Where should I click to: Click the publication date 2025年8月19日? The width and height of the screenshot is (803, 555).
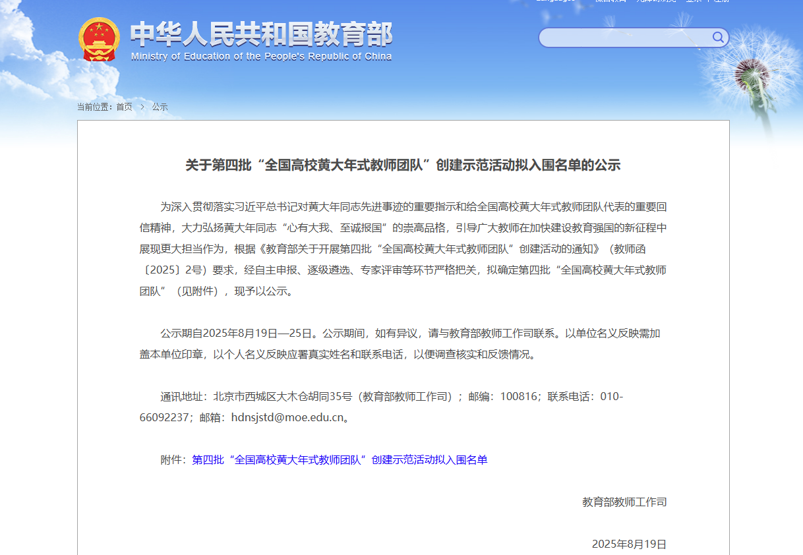coord(629,544)
